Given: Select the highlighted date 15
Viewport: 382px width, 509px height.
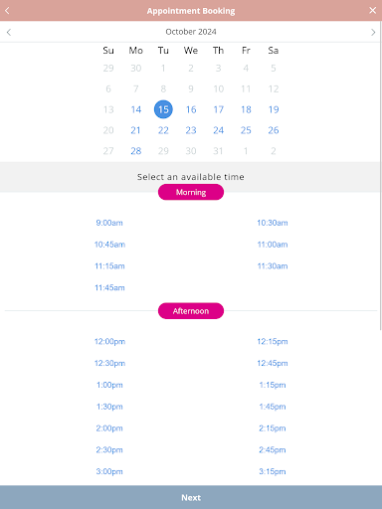Looking at the screenshot, I should [163, 109].
